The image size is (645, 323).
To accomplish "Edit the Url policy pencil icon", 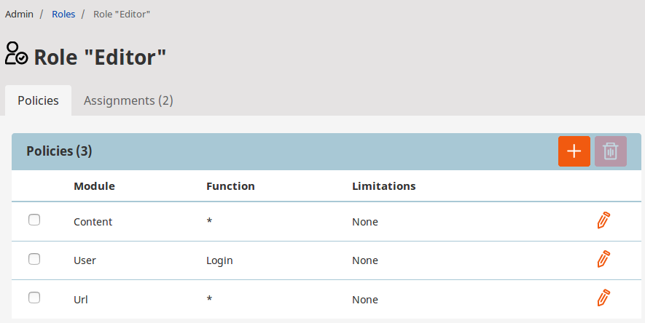I will [x=603, y=298].
